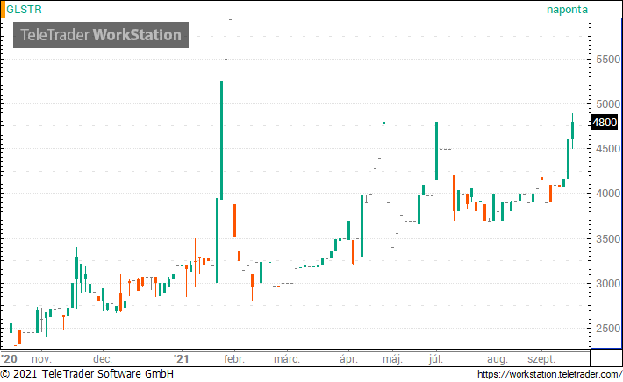Click the 'máj.' time axis label

coord(392,359)
